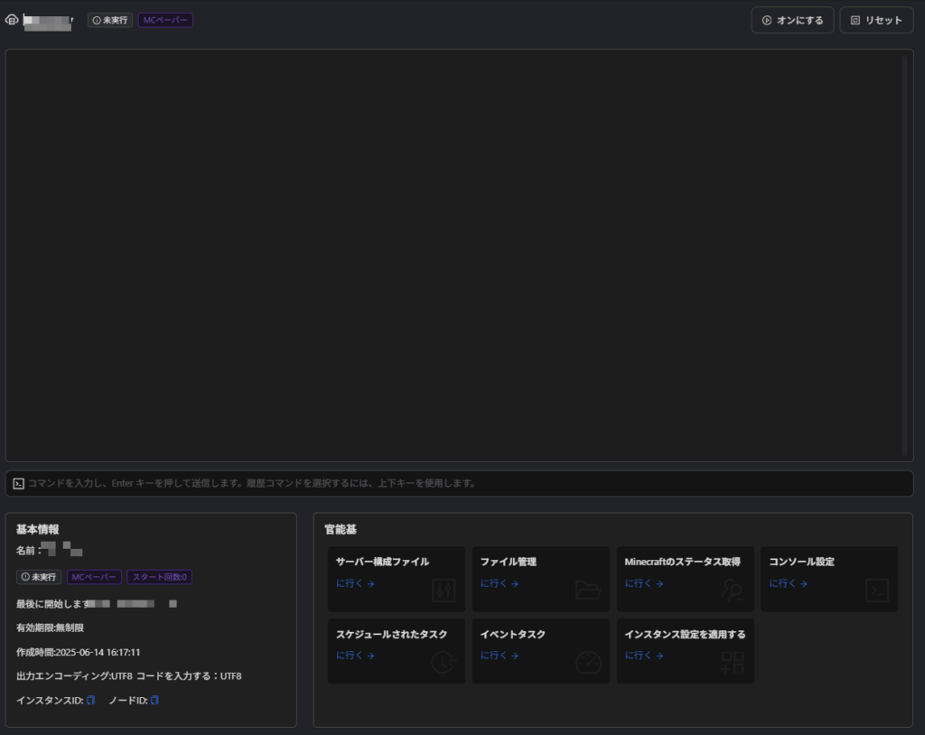Click the 有効期限:無制限 text
Image resolution: width=925 pixels, height=735 pixels.
[51, 628]
